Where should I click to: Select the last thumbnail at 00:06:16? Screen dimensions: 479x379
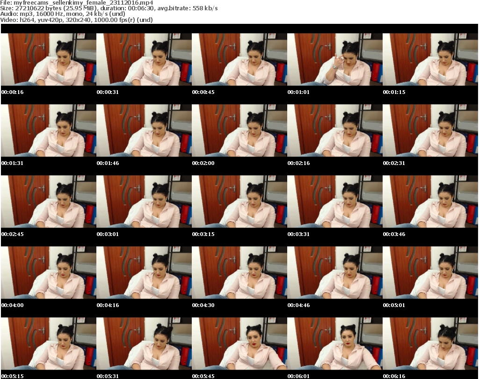(x=430, y=344)
